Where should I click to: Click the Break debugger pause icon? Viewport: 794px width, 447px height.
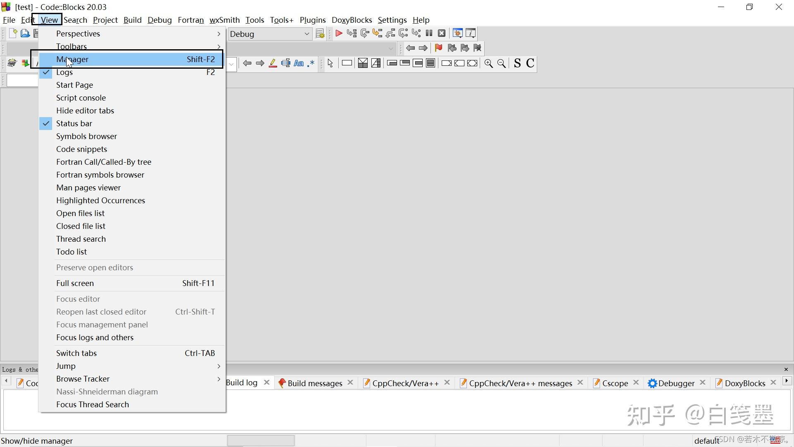pos(429,34)
